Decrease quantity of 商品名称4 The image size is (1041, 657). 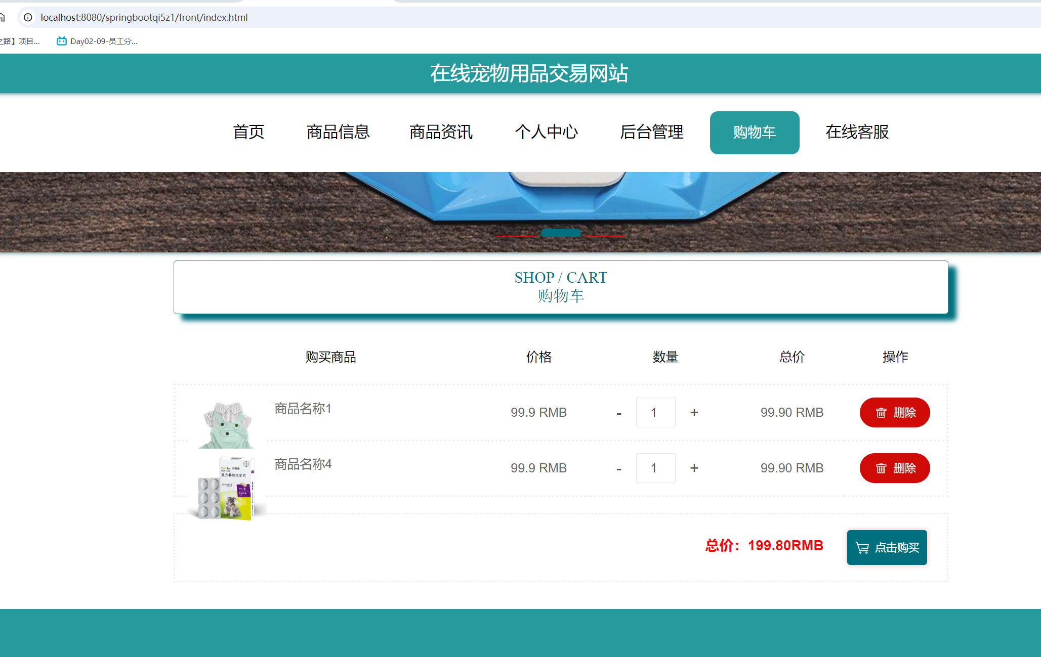tap(619, 469)
